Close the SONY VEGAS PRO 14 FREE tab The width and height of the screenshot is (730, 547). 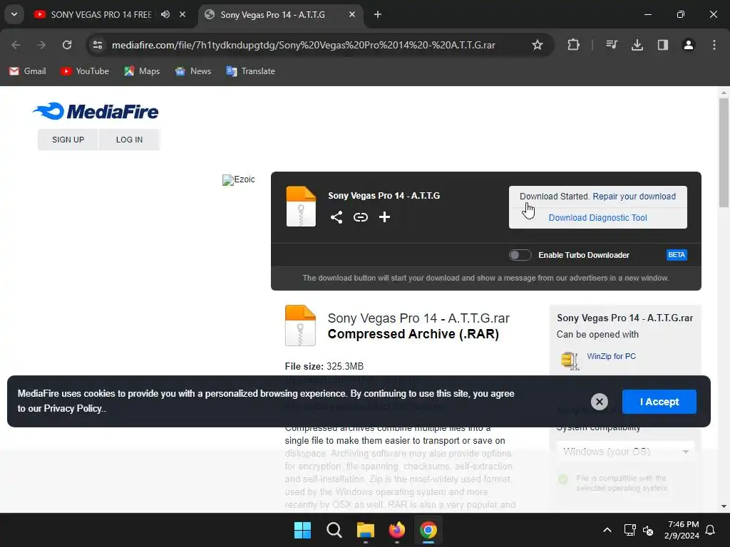182,14
